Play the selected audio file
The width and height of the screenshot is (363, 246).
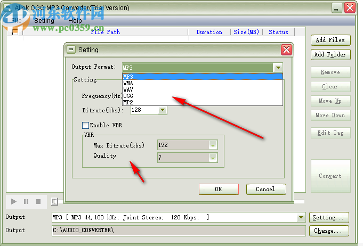point(14,202)
